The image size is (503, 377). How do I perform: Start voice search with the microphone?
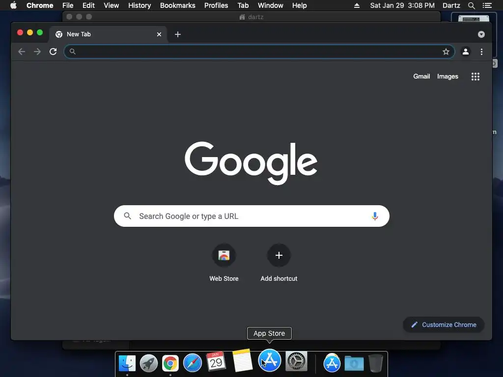click(x=375, y=216)
